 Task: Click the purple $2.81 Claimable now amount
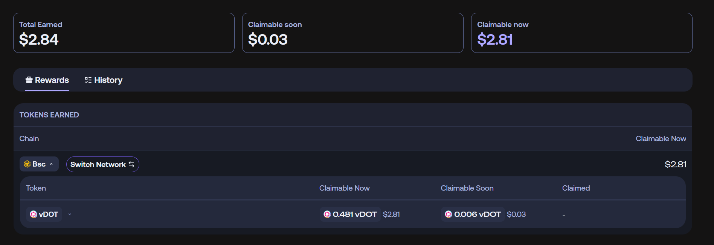click(x=495, y=40)
